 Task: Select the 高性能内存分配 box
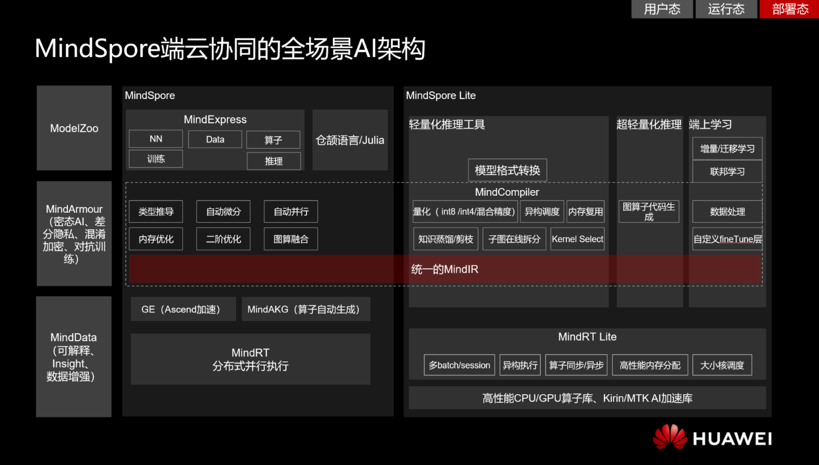(650, 365)
